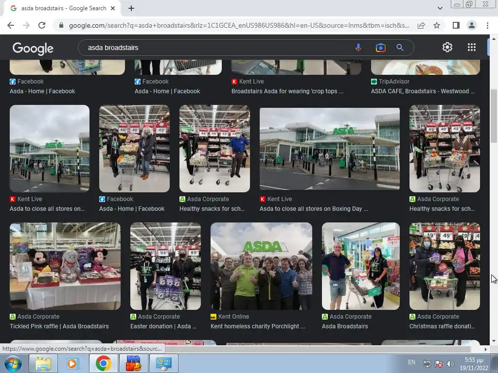Image resolution: width=498 pixels, height=373 pixels.
Task: Open 'ASDA CAFE, Broadstairs - Westwood' link
Action: click(423, 91)
